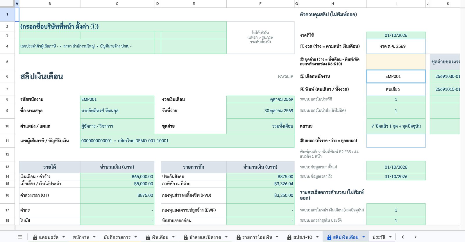Click the ฿65,000.00 salary amount
Screen dimensions: 465x242
pos(142,177)
